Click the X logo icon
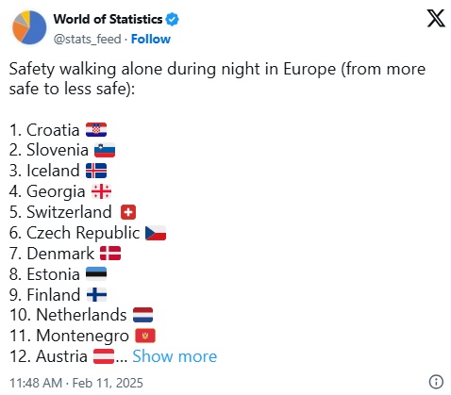 click(x=436, y=18)
